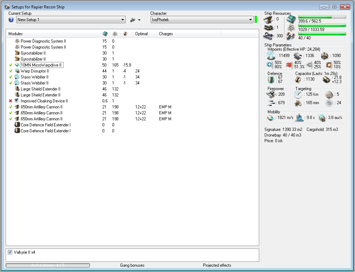Toggle the first 650mm Artillery Cannon II checkmark

point(11,107)
